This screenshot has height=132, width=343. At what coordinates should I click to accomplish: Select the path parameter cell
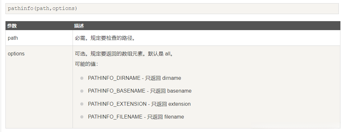coord(13,38)
